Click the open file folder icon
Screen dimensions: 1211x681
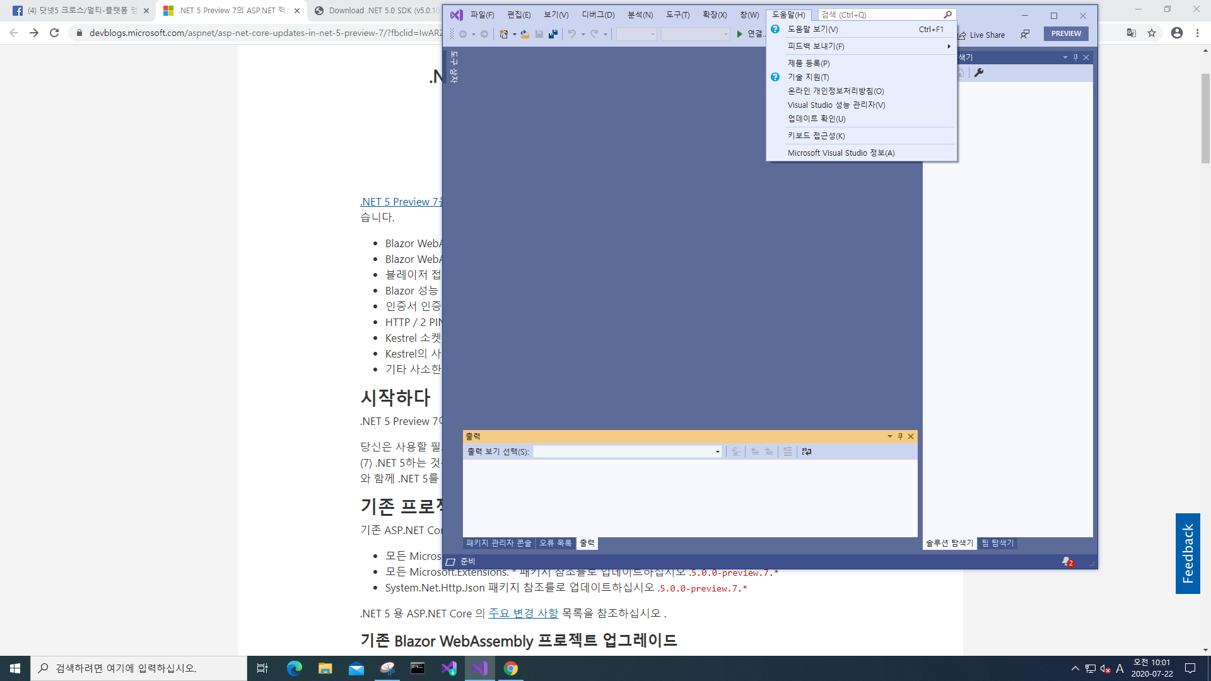pyautogui.click(x=525, y=34)
